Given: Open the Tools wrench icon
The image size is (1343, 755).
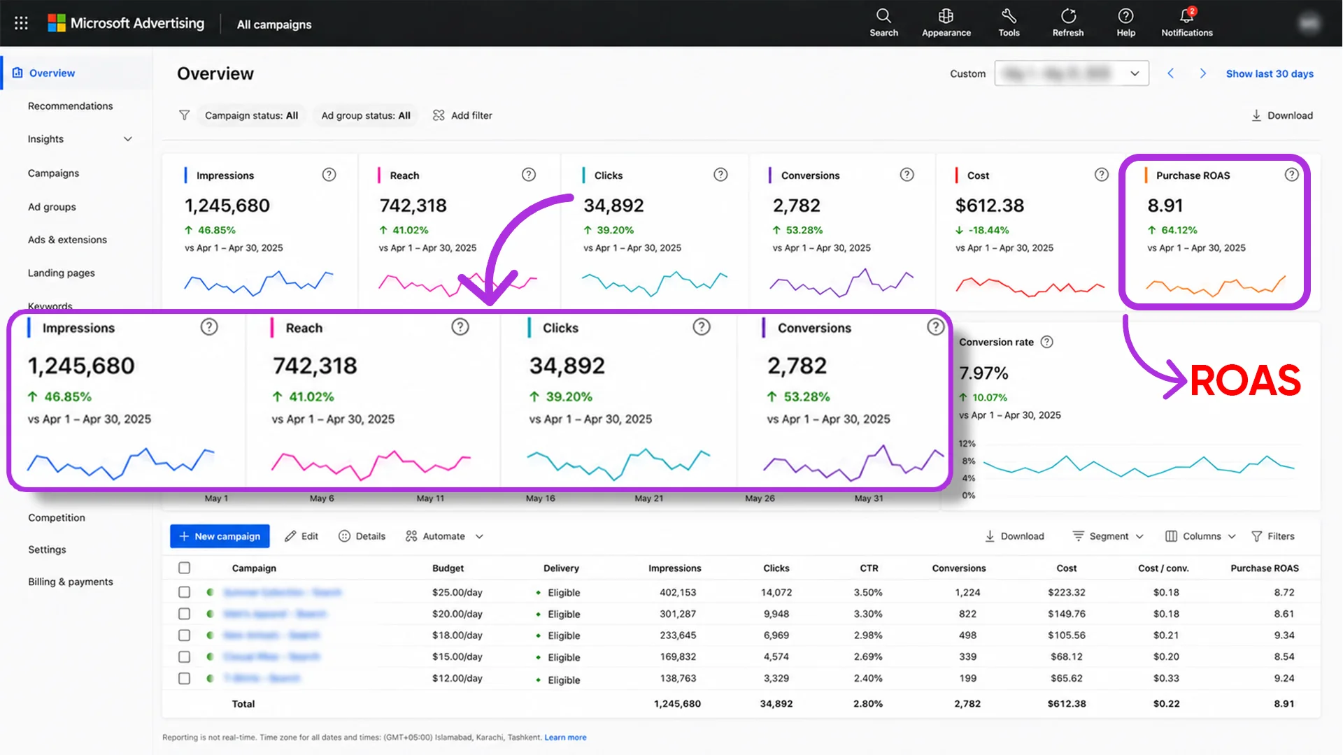Looking at the screenshot, I should 1009,15.
